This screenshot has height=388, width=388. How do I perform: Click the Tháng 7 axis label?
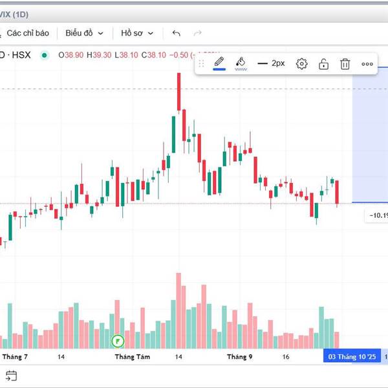[15, 357]
